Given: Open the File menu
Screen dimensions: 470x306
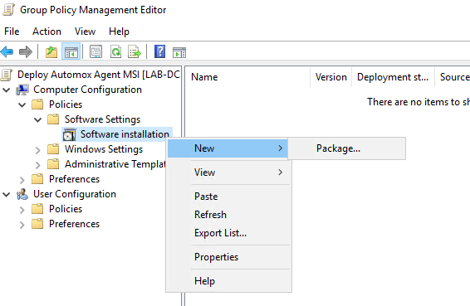Looking at the screenshot, I should [12, 32].
